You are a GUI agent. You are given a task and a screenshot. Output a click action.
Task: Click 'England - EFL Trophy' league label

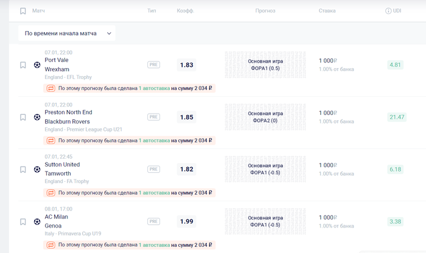[68, 77]
